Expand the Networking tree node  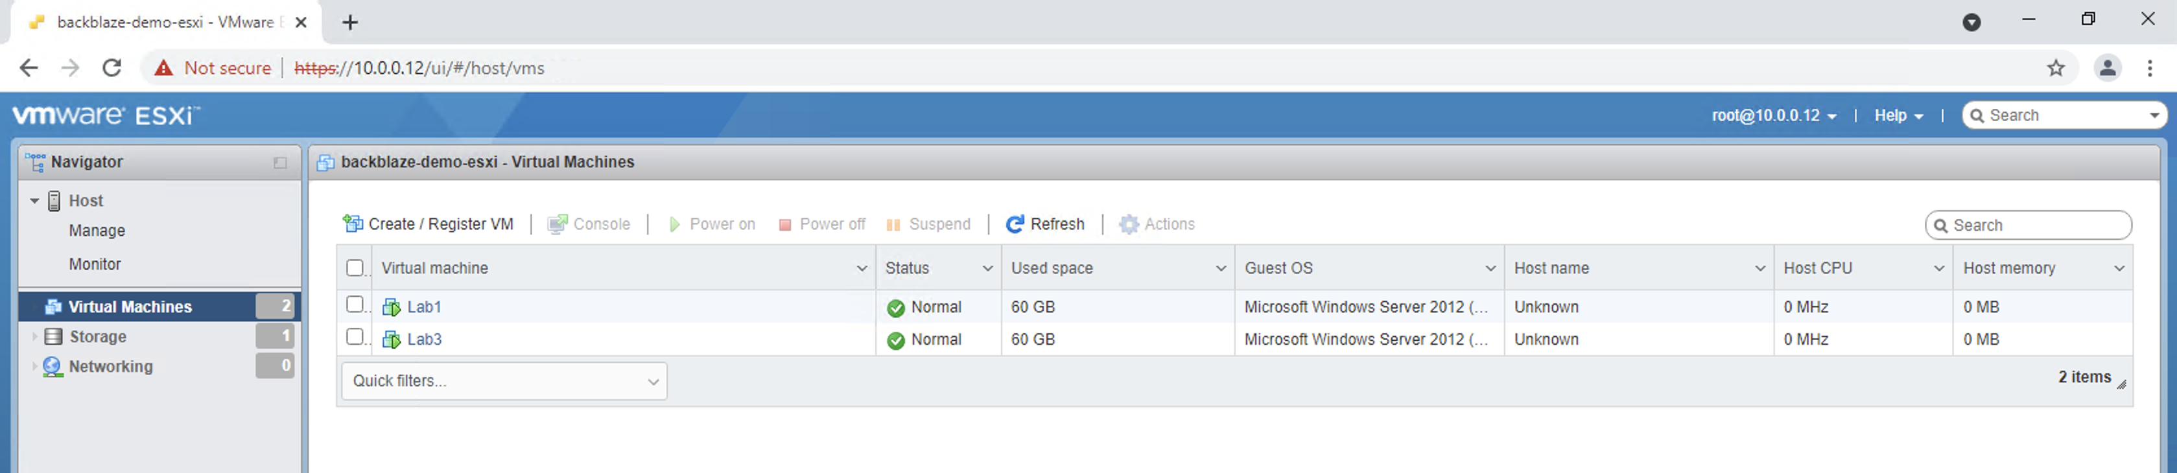(x=34, y=367)
